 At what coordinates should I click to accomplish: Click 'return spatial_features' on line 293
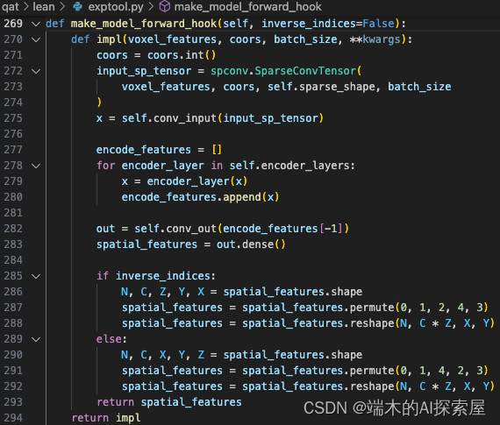169,402
